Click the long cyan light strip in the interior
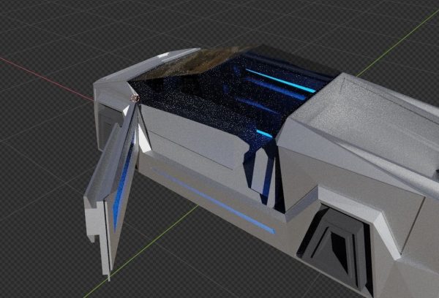The height and width of the screenshot is (298, 439). [x=280, y=80]
